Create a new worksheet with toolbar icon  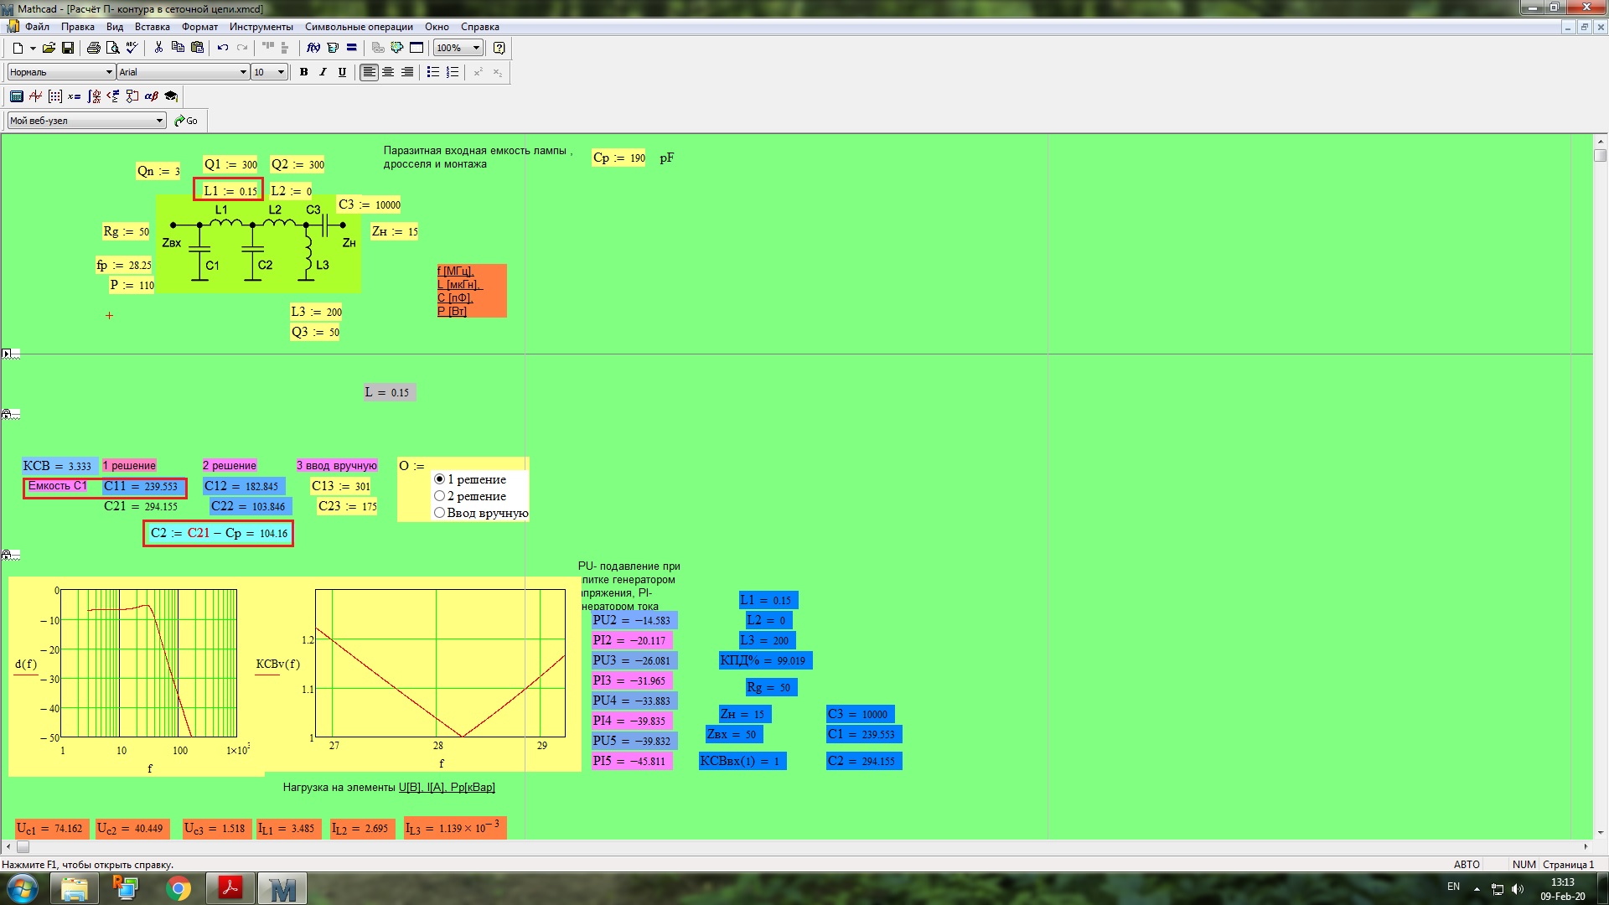click(18, 48)
